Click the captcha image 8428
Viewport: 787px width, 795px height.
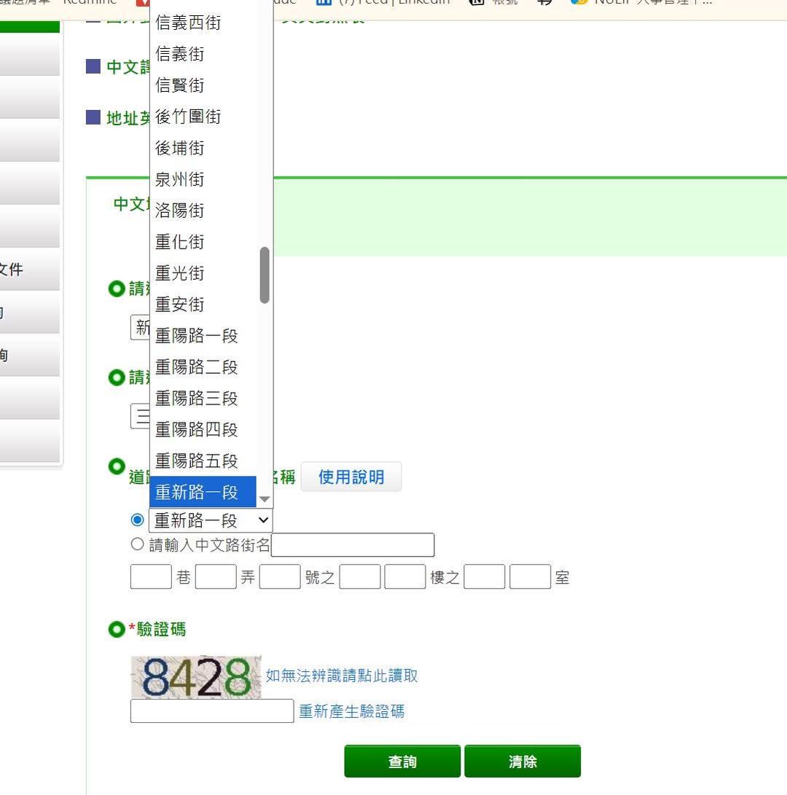[196, 677]
